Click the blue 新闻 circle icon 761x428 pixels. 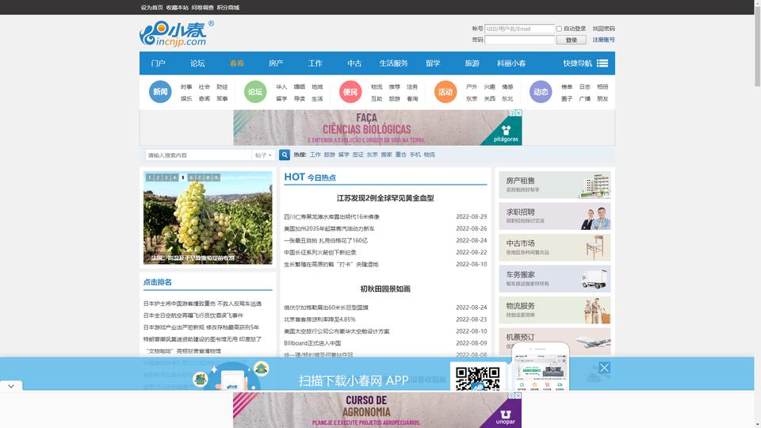(x=160, y=92)
